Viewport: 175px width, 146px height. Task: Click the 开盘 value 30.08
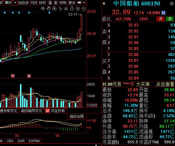pyautogui.click(x=169, y=90)
